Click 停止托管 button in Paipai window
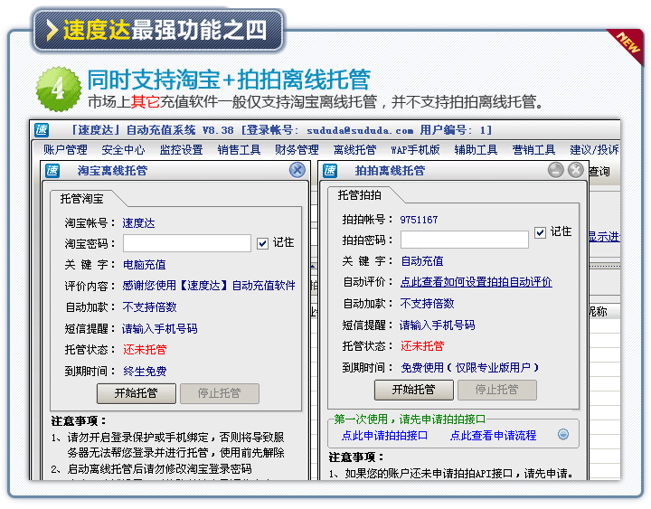Viewport: 651px width, 509px height. tap(497, 390)
